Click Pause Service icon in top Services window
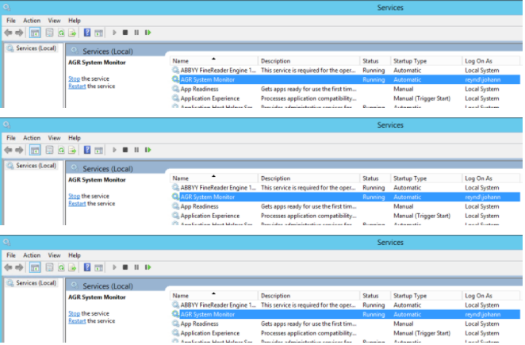This screenshot has width=525, height=345. click(x=136, y=33)
